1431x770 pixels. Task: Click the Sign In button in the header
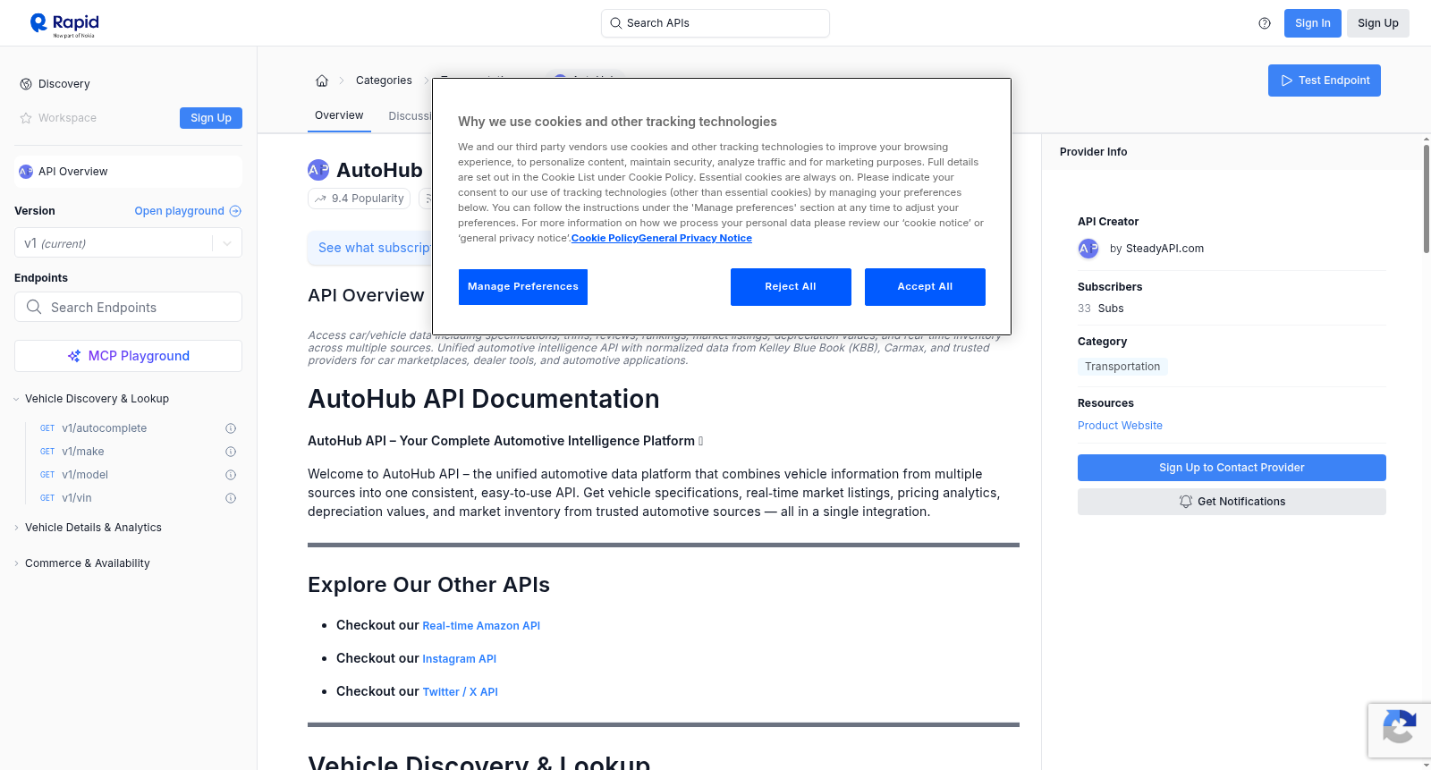(1312, 23)
